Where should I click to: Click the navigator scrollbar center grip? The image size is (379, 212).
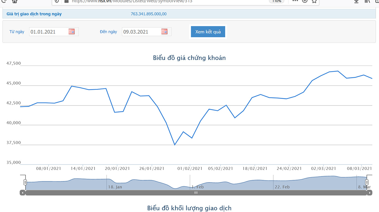(196, 193)
